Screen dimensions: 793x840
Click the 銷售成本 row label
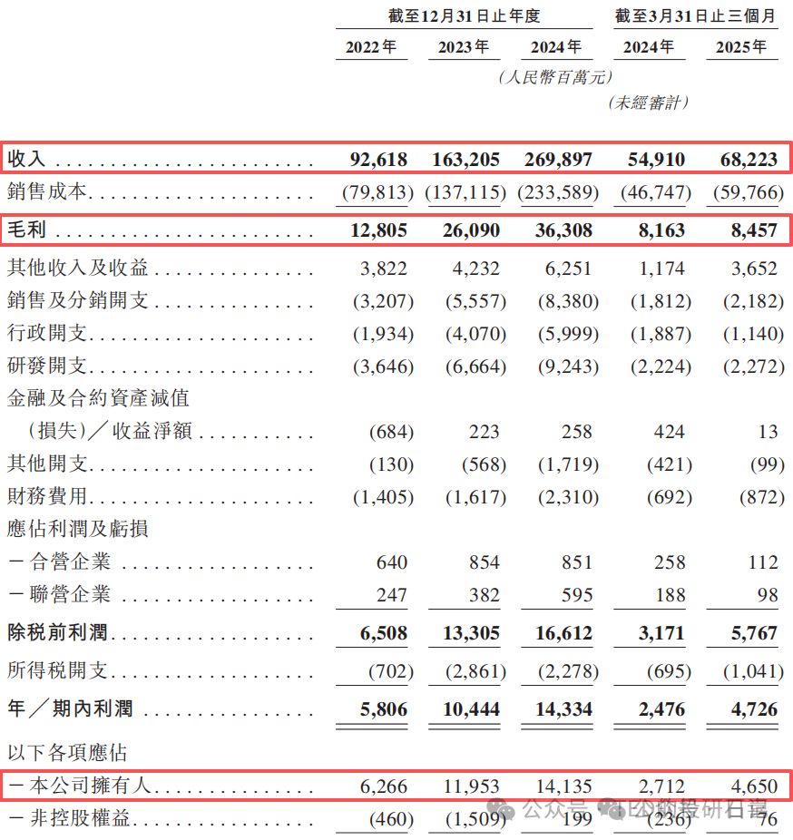coord(46,192)
